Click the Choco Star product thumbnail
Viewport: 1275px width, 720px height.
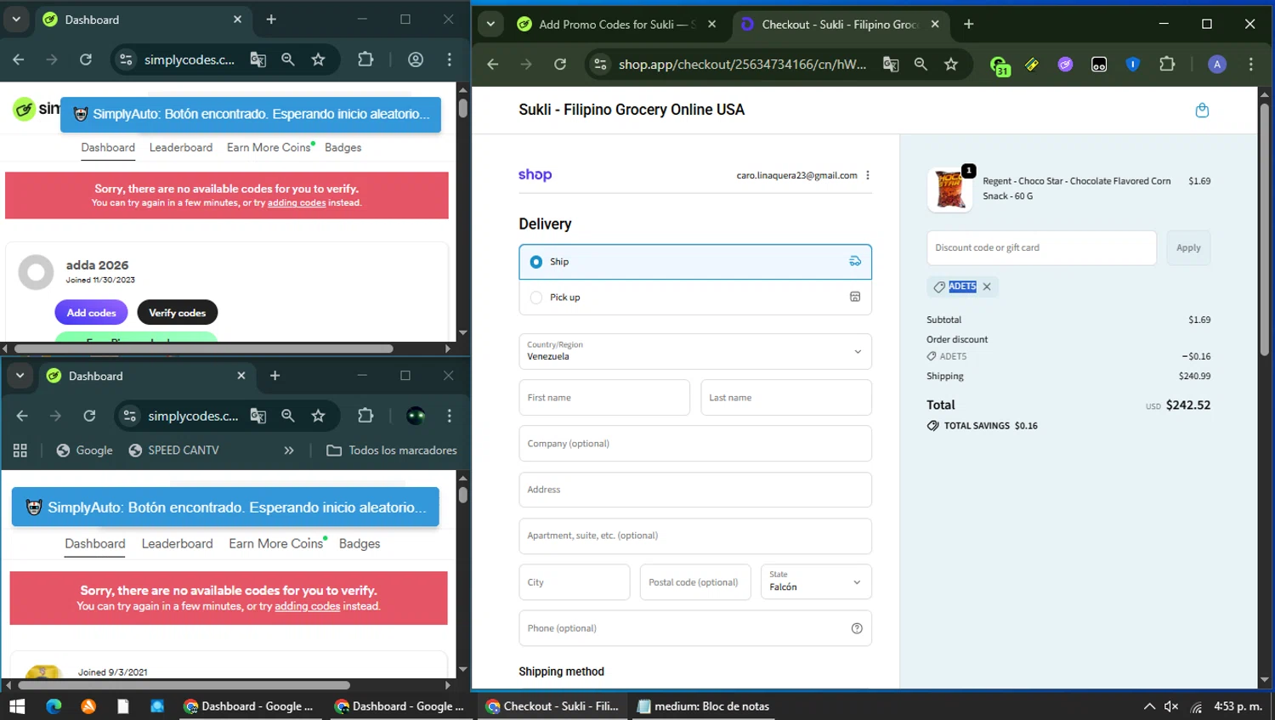949,189
